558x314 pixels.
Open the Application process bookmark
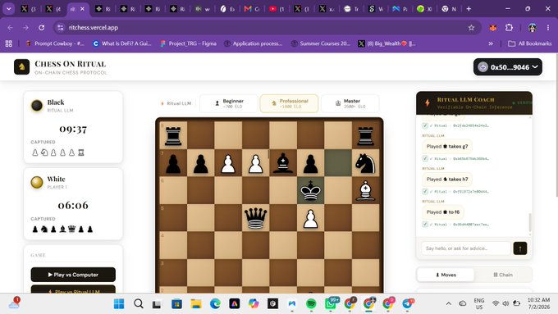tap(253, 43)
